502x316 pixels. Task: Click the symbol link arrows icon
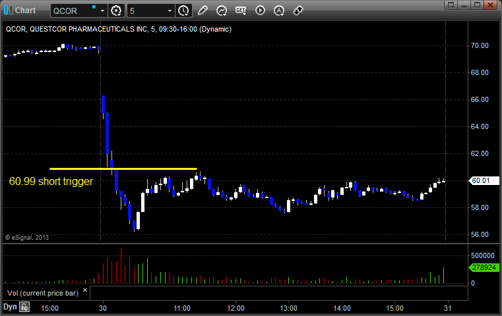point(298,11)
